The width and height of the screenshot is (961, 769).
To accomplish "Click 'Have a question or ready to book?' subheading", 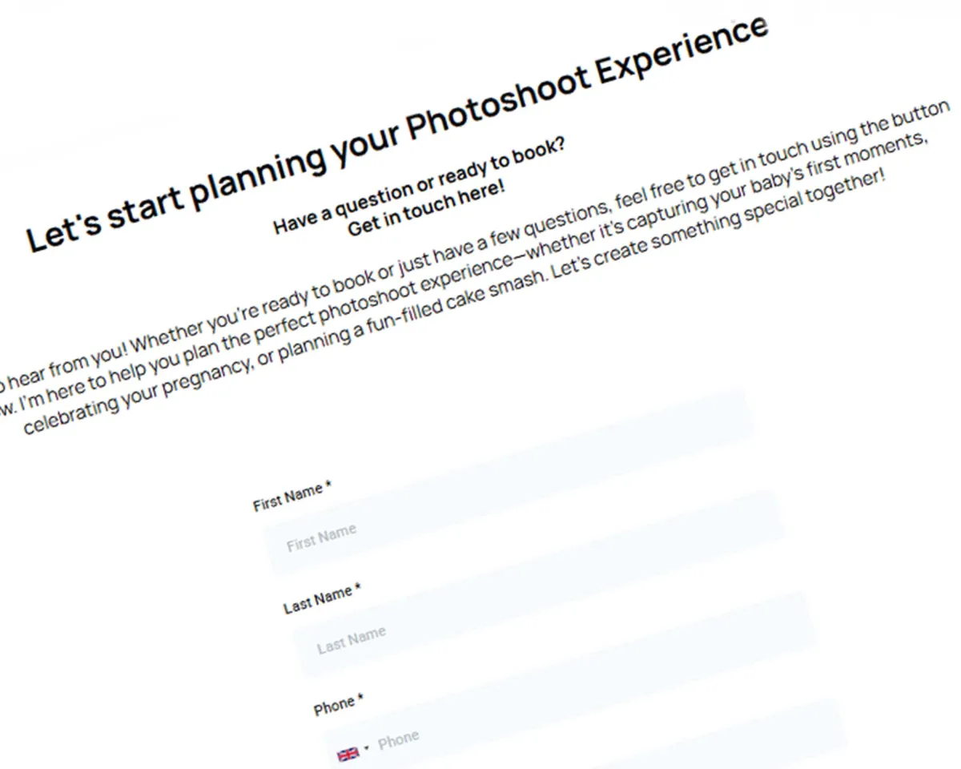I will (419, 183).
